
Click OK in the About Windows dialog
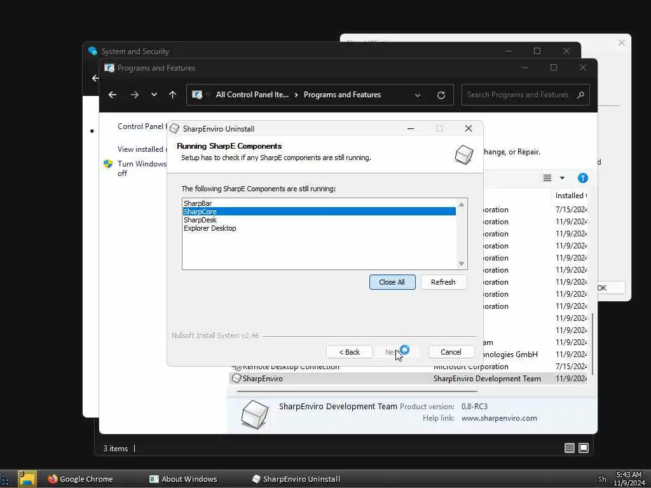(611, 288)
